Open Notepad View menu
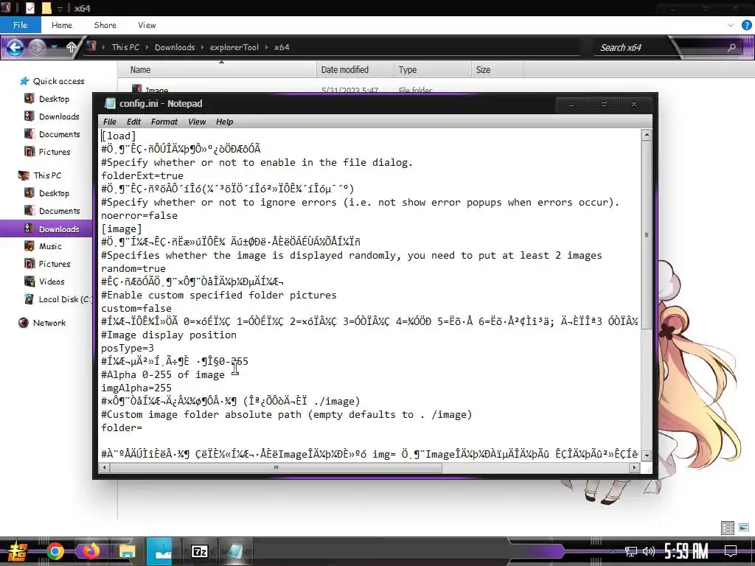The height and width of the screenshot is (566, 755). coord(197,122)
